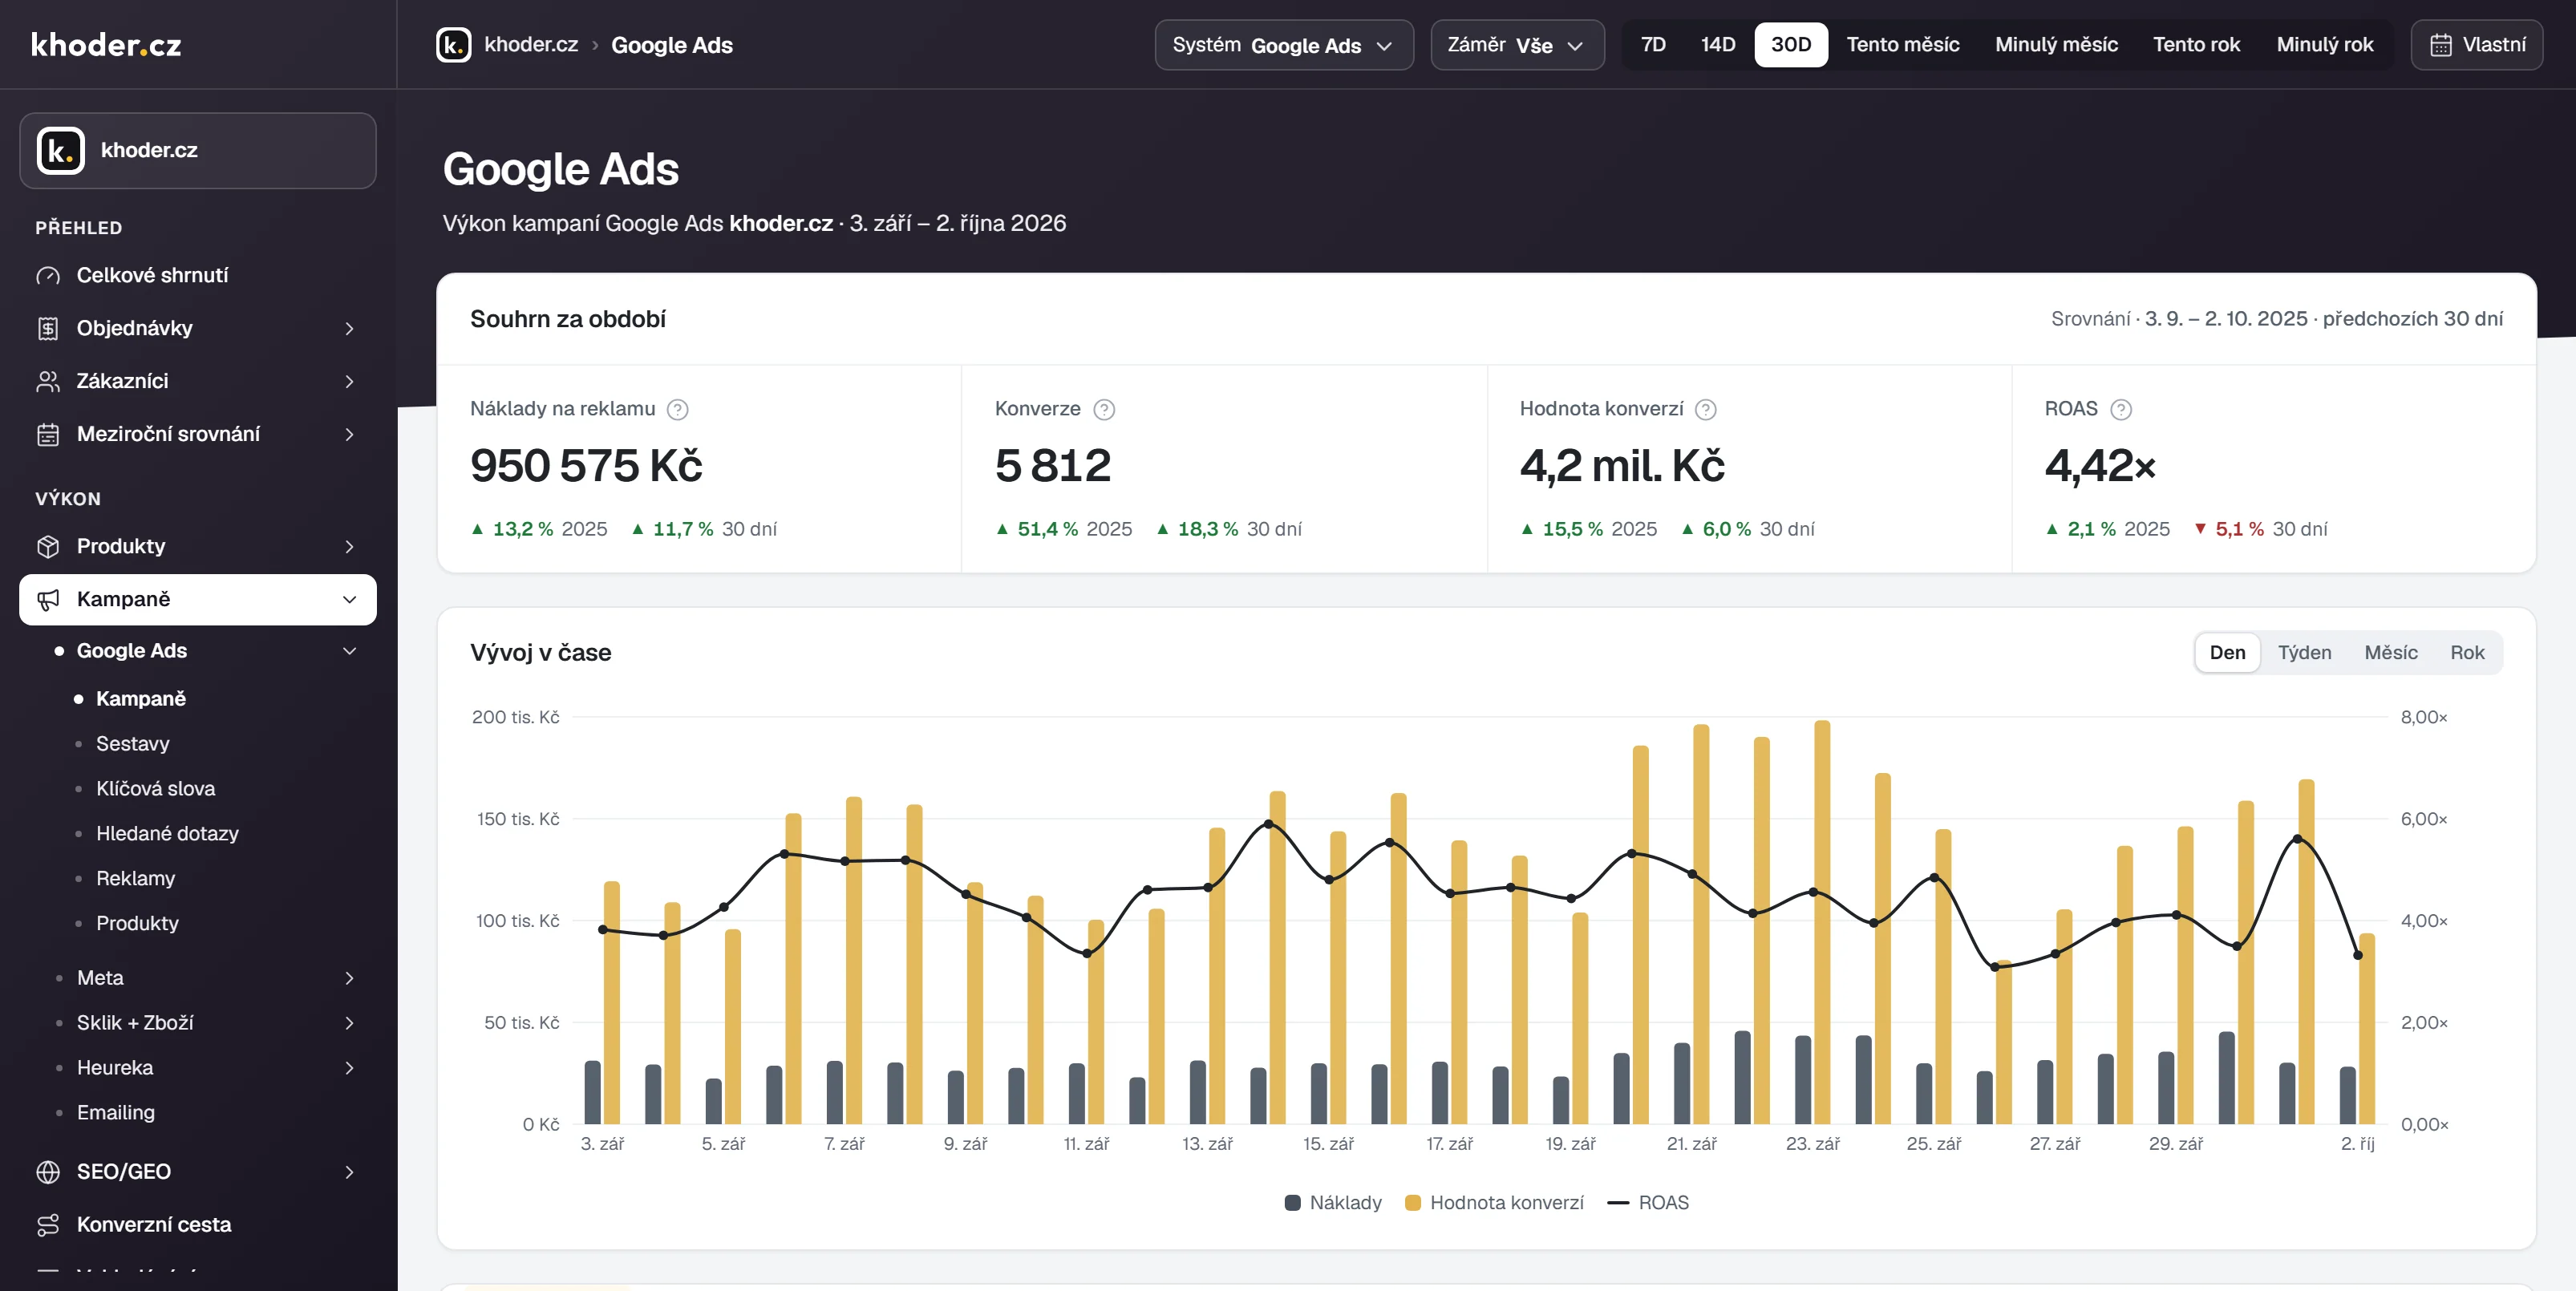Open the Klíčová slova menu item
This screenshot has width=2576, height=1291.
point(156,788)
